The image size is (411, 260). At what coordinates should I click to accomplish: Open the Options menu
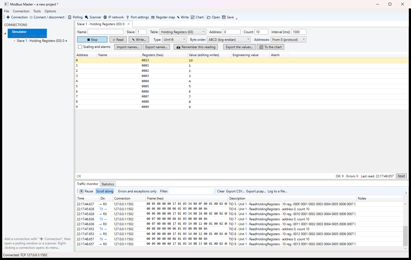pyautogui.click(x=50, y=11)
